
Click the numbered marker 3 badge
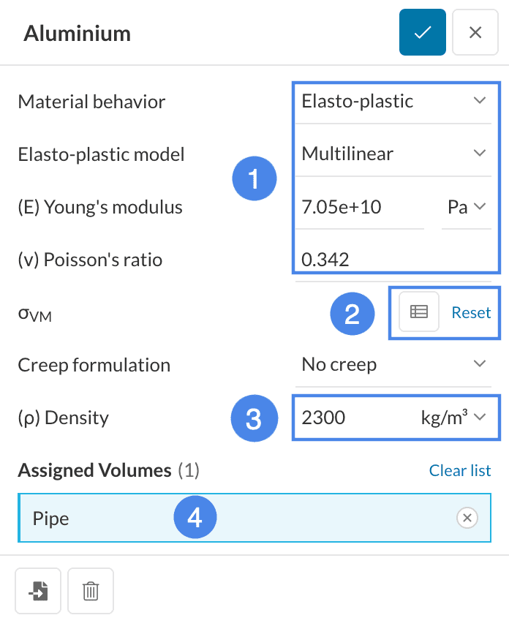pyautogui.click(x=253, y=419)
